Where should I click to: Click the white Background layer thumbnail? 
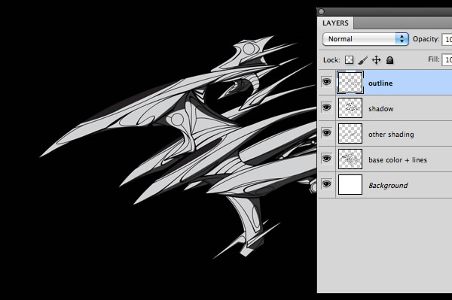pyautogui.click(x=350, y=184)
